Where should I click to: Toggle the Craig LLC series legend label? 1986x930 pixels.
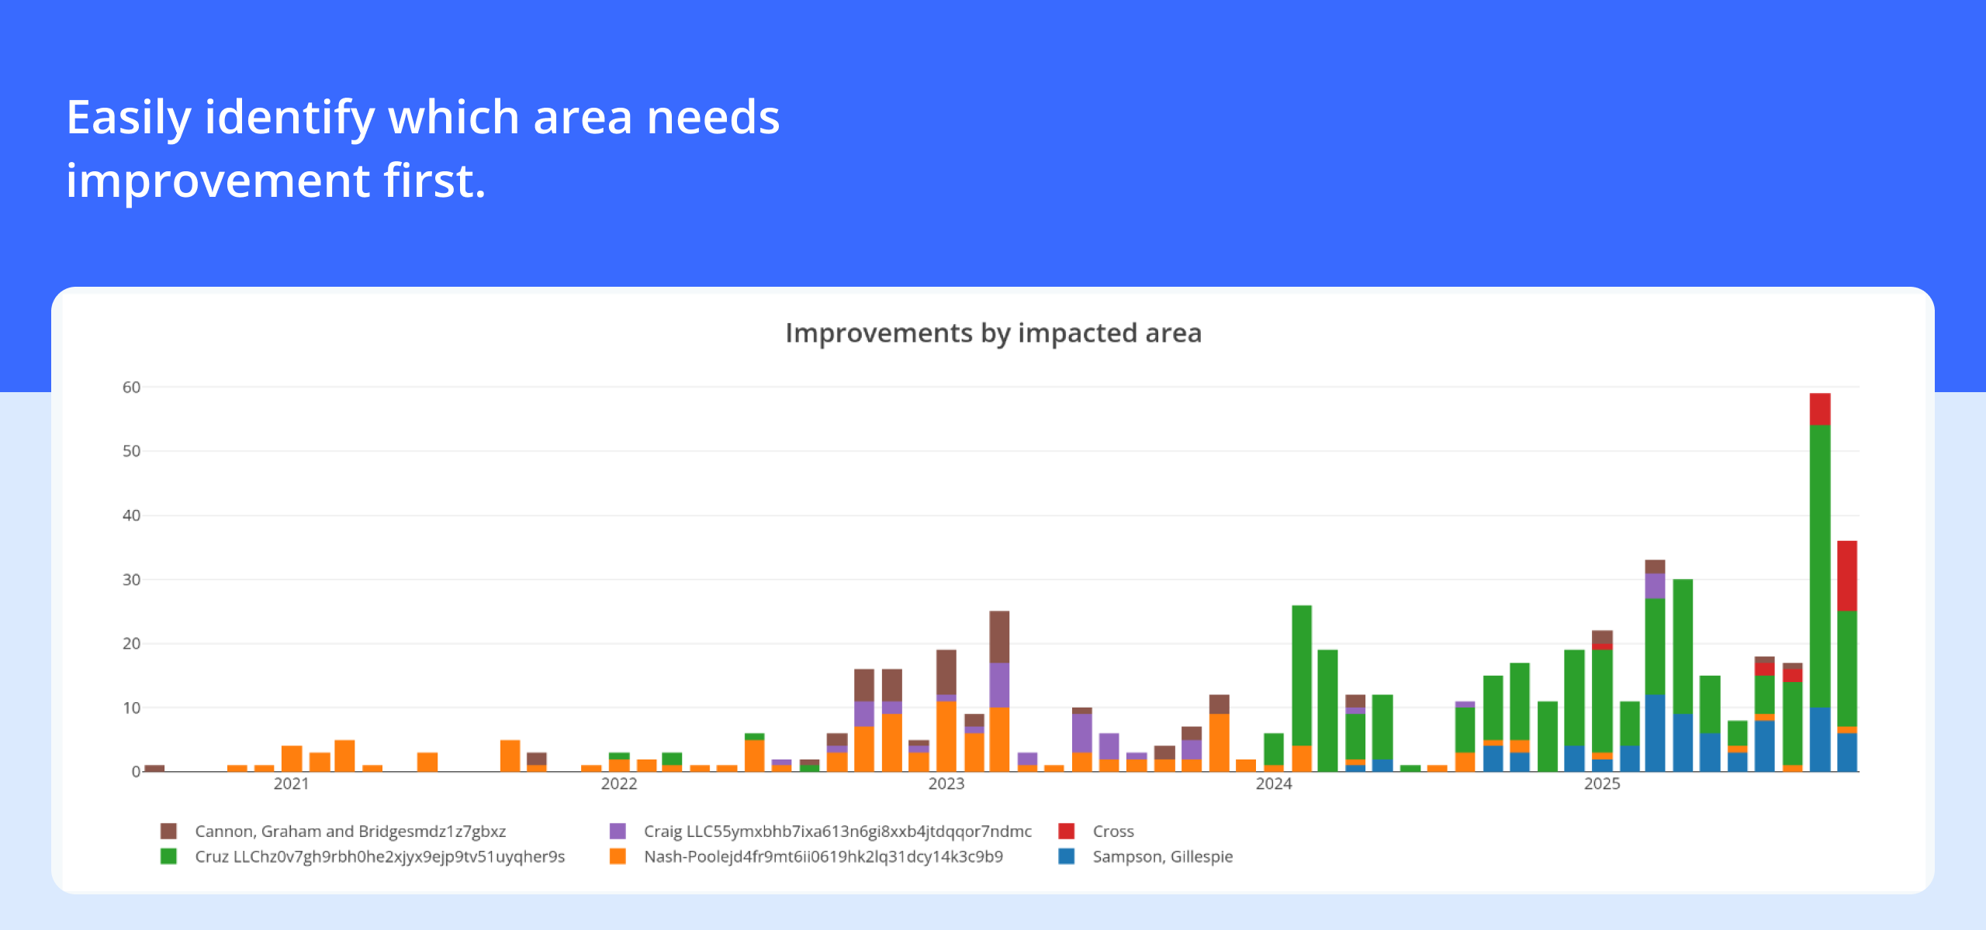837,831
